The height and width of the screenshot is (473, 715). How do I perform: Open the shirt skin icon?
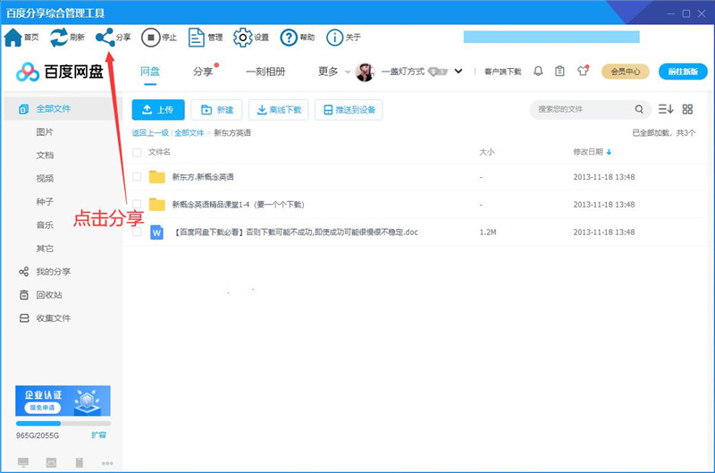pyautogui.click(x=583, y=71)
